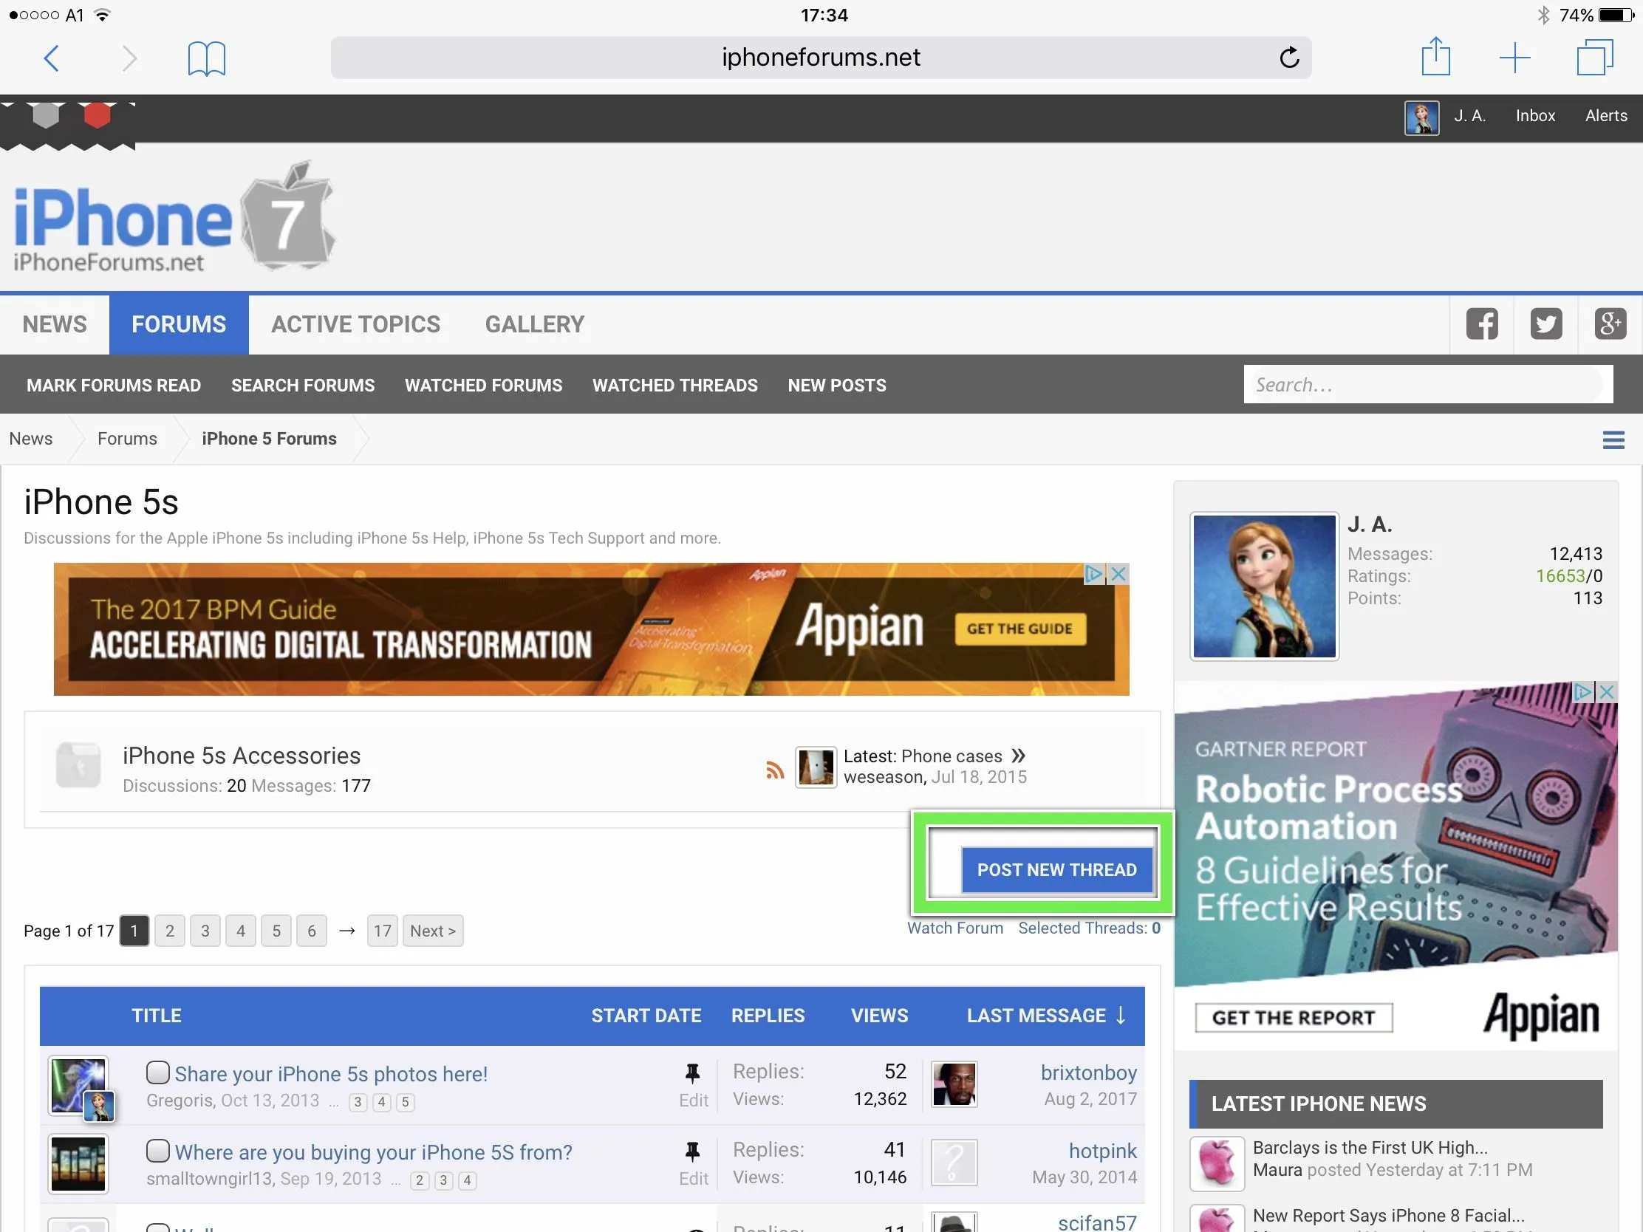Tap the Safari share icon

coord(1435,56)
